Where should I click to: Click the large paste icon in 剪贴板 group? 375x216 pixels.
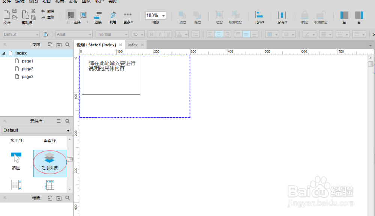25,15
